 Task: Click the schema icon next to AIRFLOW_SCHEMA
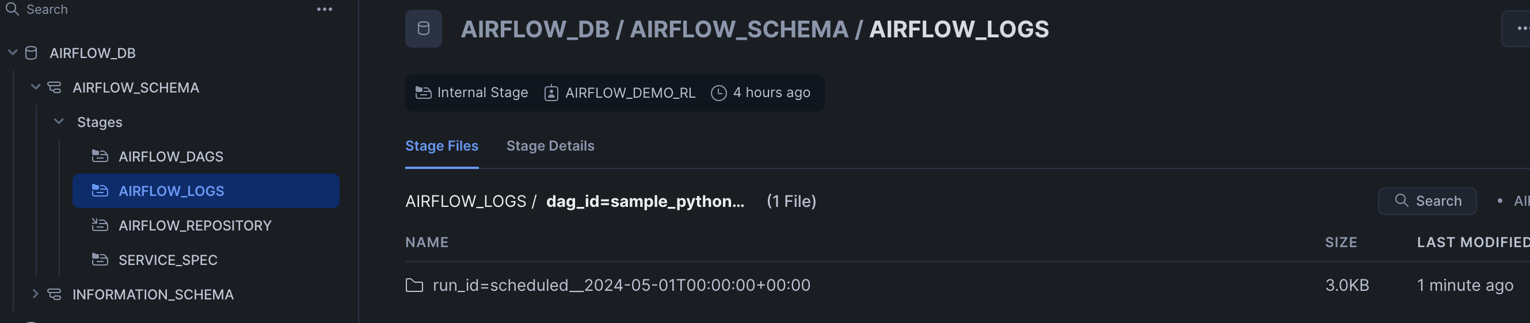click(54, 88)
